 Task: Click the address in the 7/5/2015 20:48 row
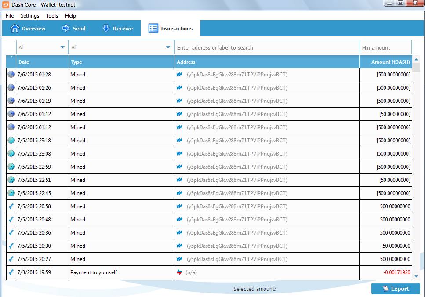[237, 219]
